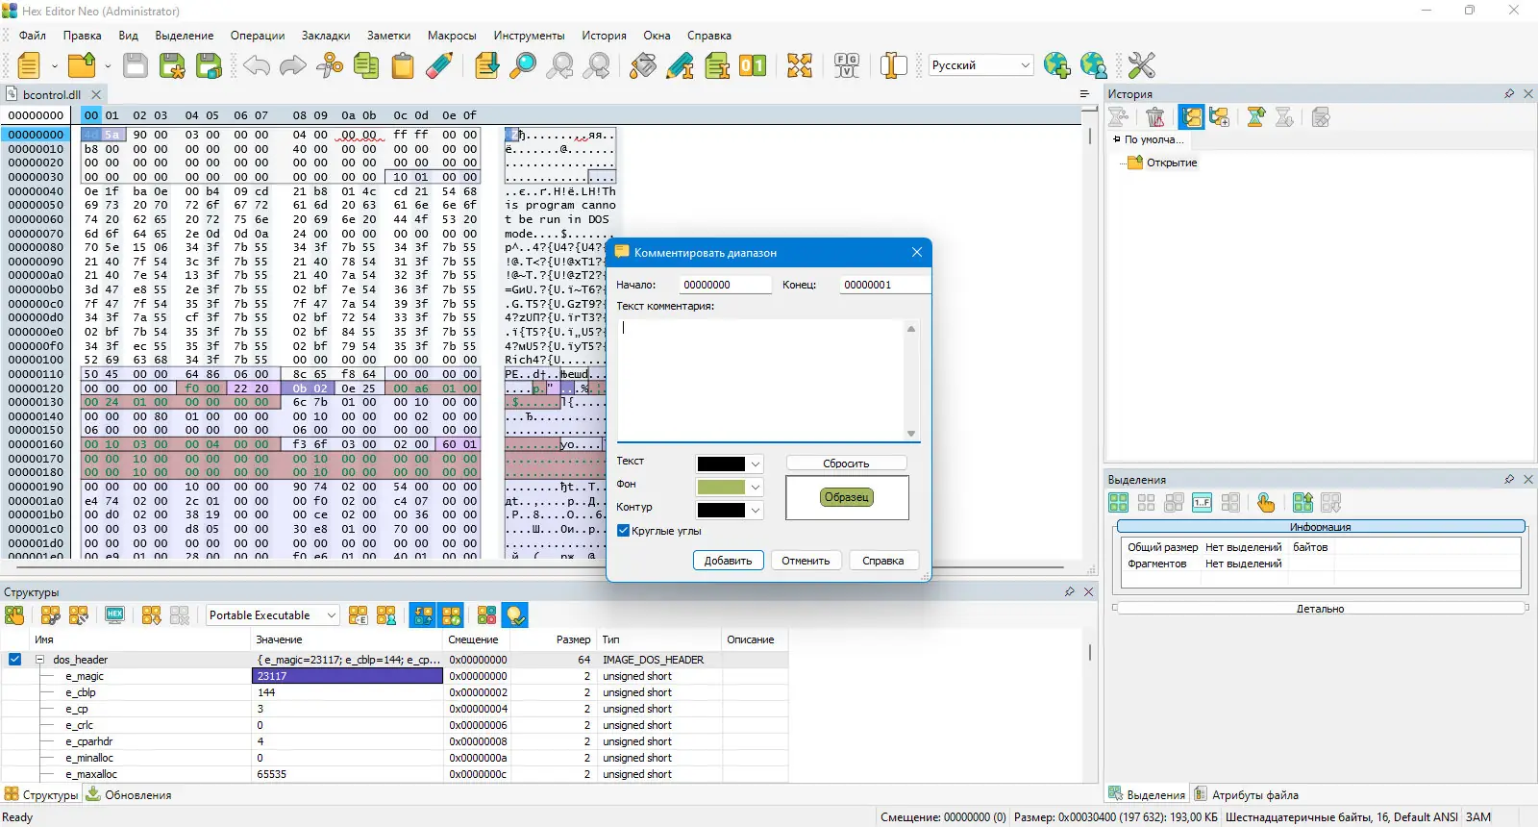Click the 'Конец' offset input field
Viewport: 1538px width, 827px height.
[884, 285]
